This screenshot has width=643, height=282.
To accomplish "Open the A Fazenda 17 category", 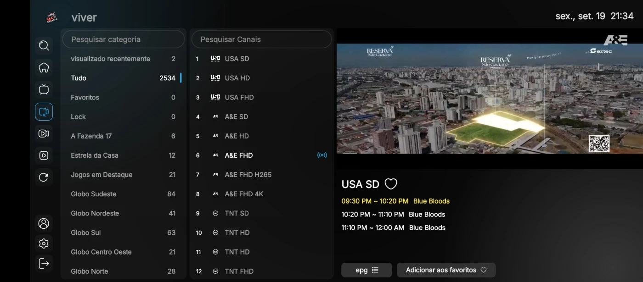I will (123, 136).
